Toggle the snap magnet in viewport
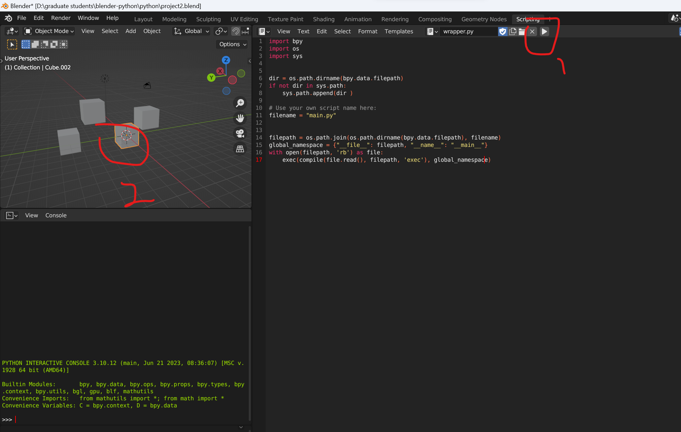The width and height of the screenshot is (681, 432). [x=236, y=31]
